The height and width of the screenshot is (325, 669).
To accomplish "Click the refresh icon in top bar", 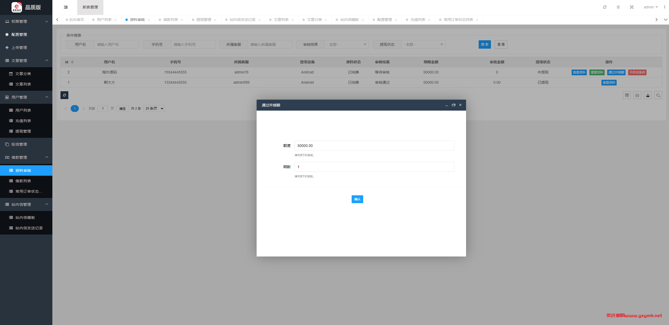I will point(605,7).
